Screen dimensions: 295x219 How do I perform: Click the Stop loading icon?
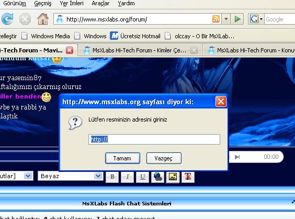coord(25,19)
